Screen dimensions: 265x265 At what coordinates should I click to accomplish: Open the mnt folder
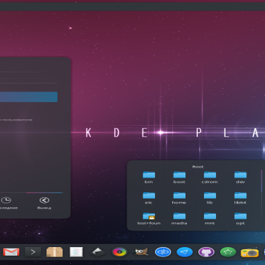point(210,219)
